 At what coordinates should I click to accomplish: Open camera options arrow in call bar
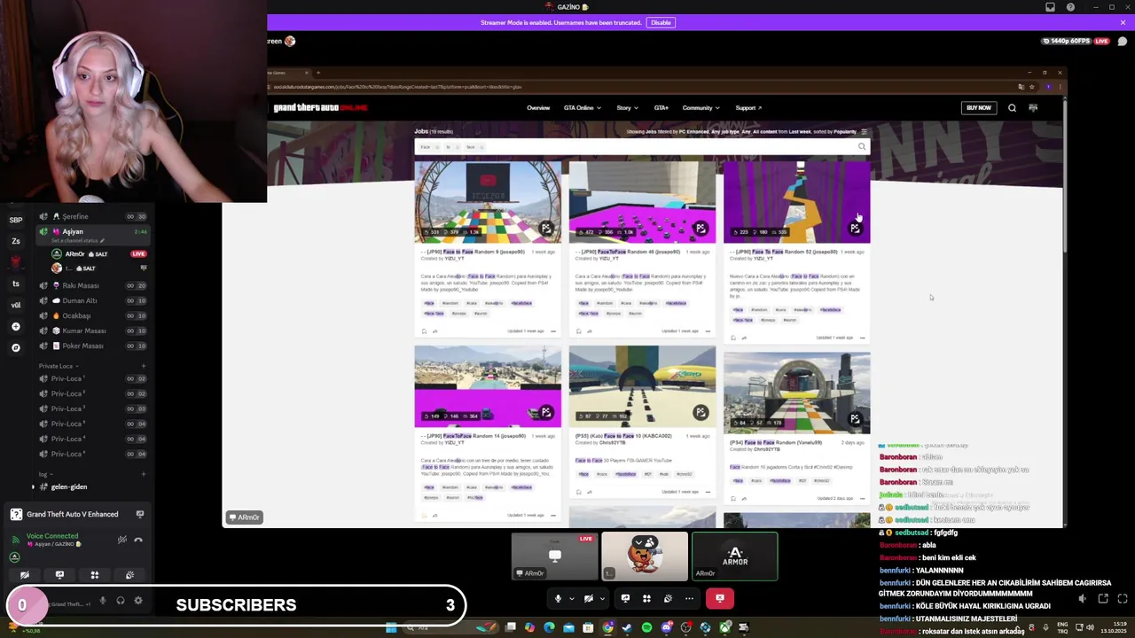coord(601,598)
